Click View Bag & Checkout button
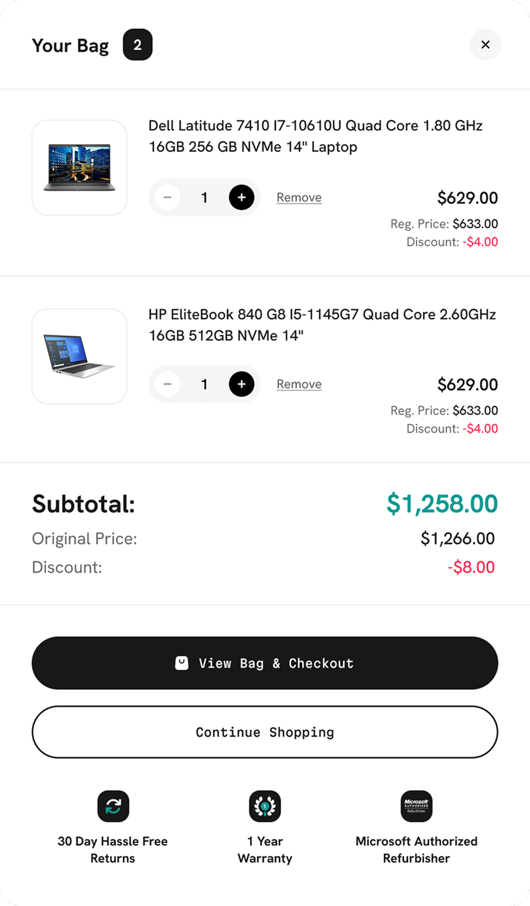This screenshot has width=530, height=906. point(265,663)
